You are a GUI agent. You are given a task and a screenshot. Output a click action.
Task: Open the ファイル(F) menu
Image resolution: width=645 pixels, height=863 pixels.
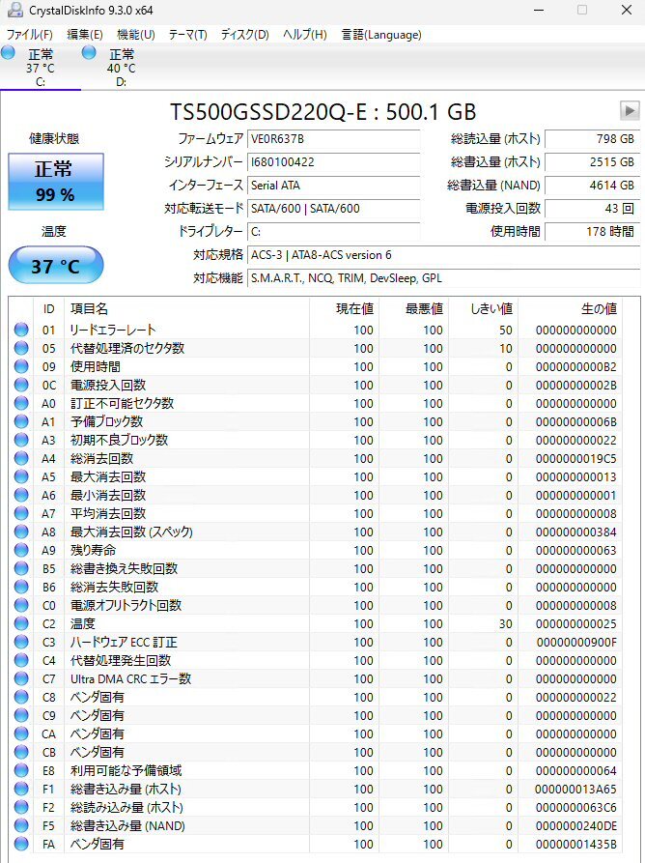pyautogui.click(x=30, y=35)
